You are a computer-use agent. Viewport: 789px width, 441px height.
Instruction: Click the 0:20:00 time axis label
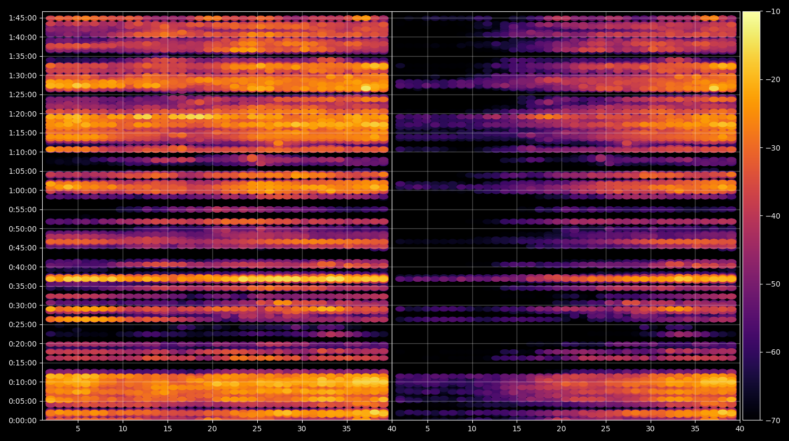coord(23,344)
